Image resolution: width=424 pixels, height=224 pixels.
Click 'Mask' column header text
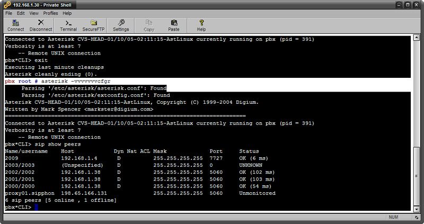pyautogui.click(x=160, y=151)
